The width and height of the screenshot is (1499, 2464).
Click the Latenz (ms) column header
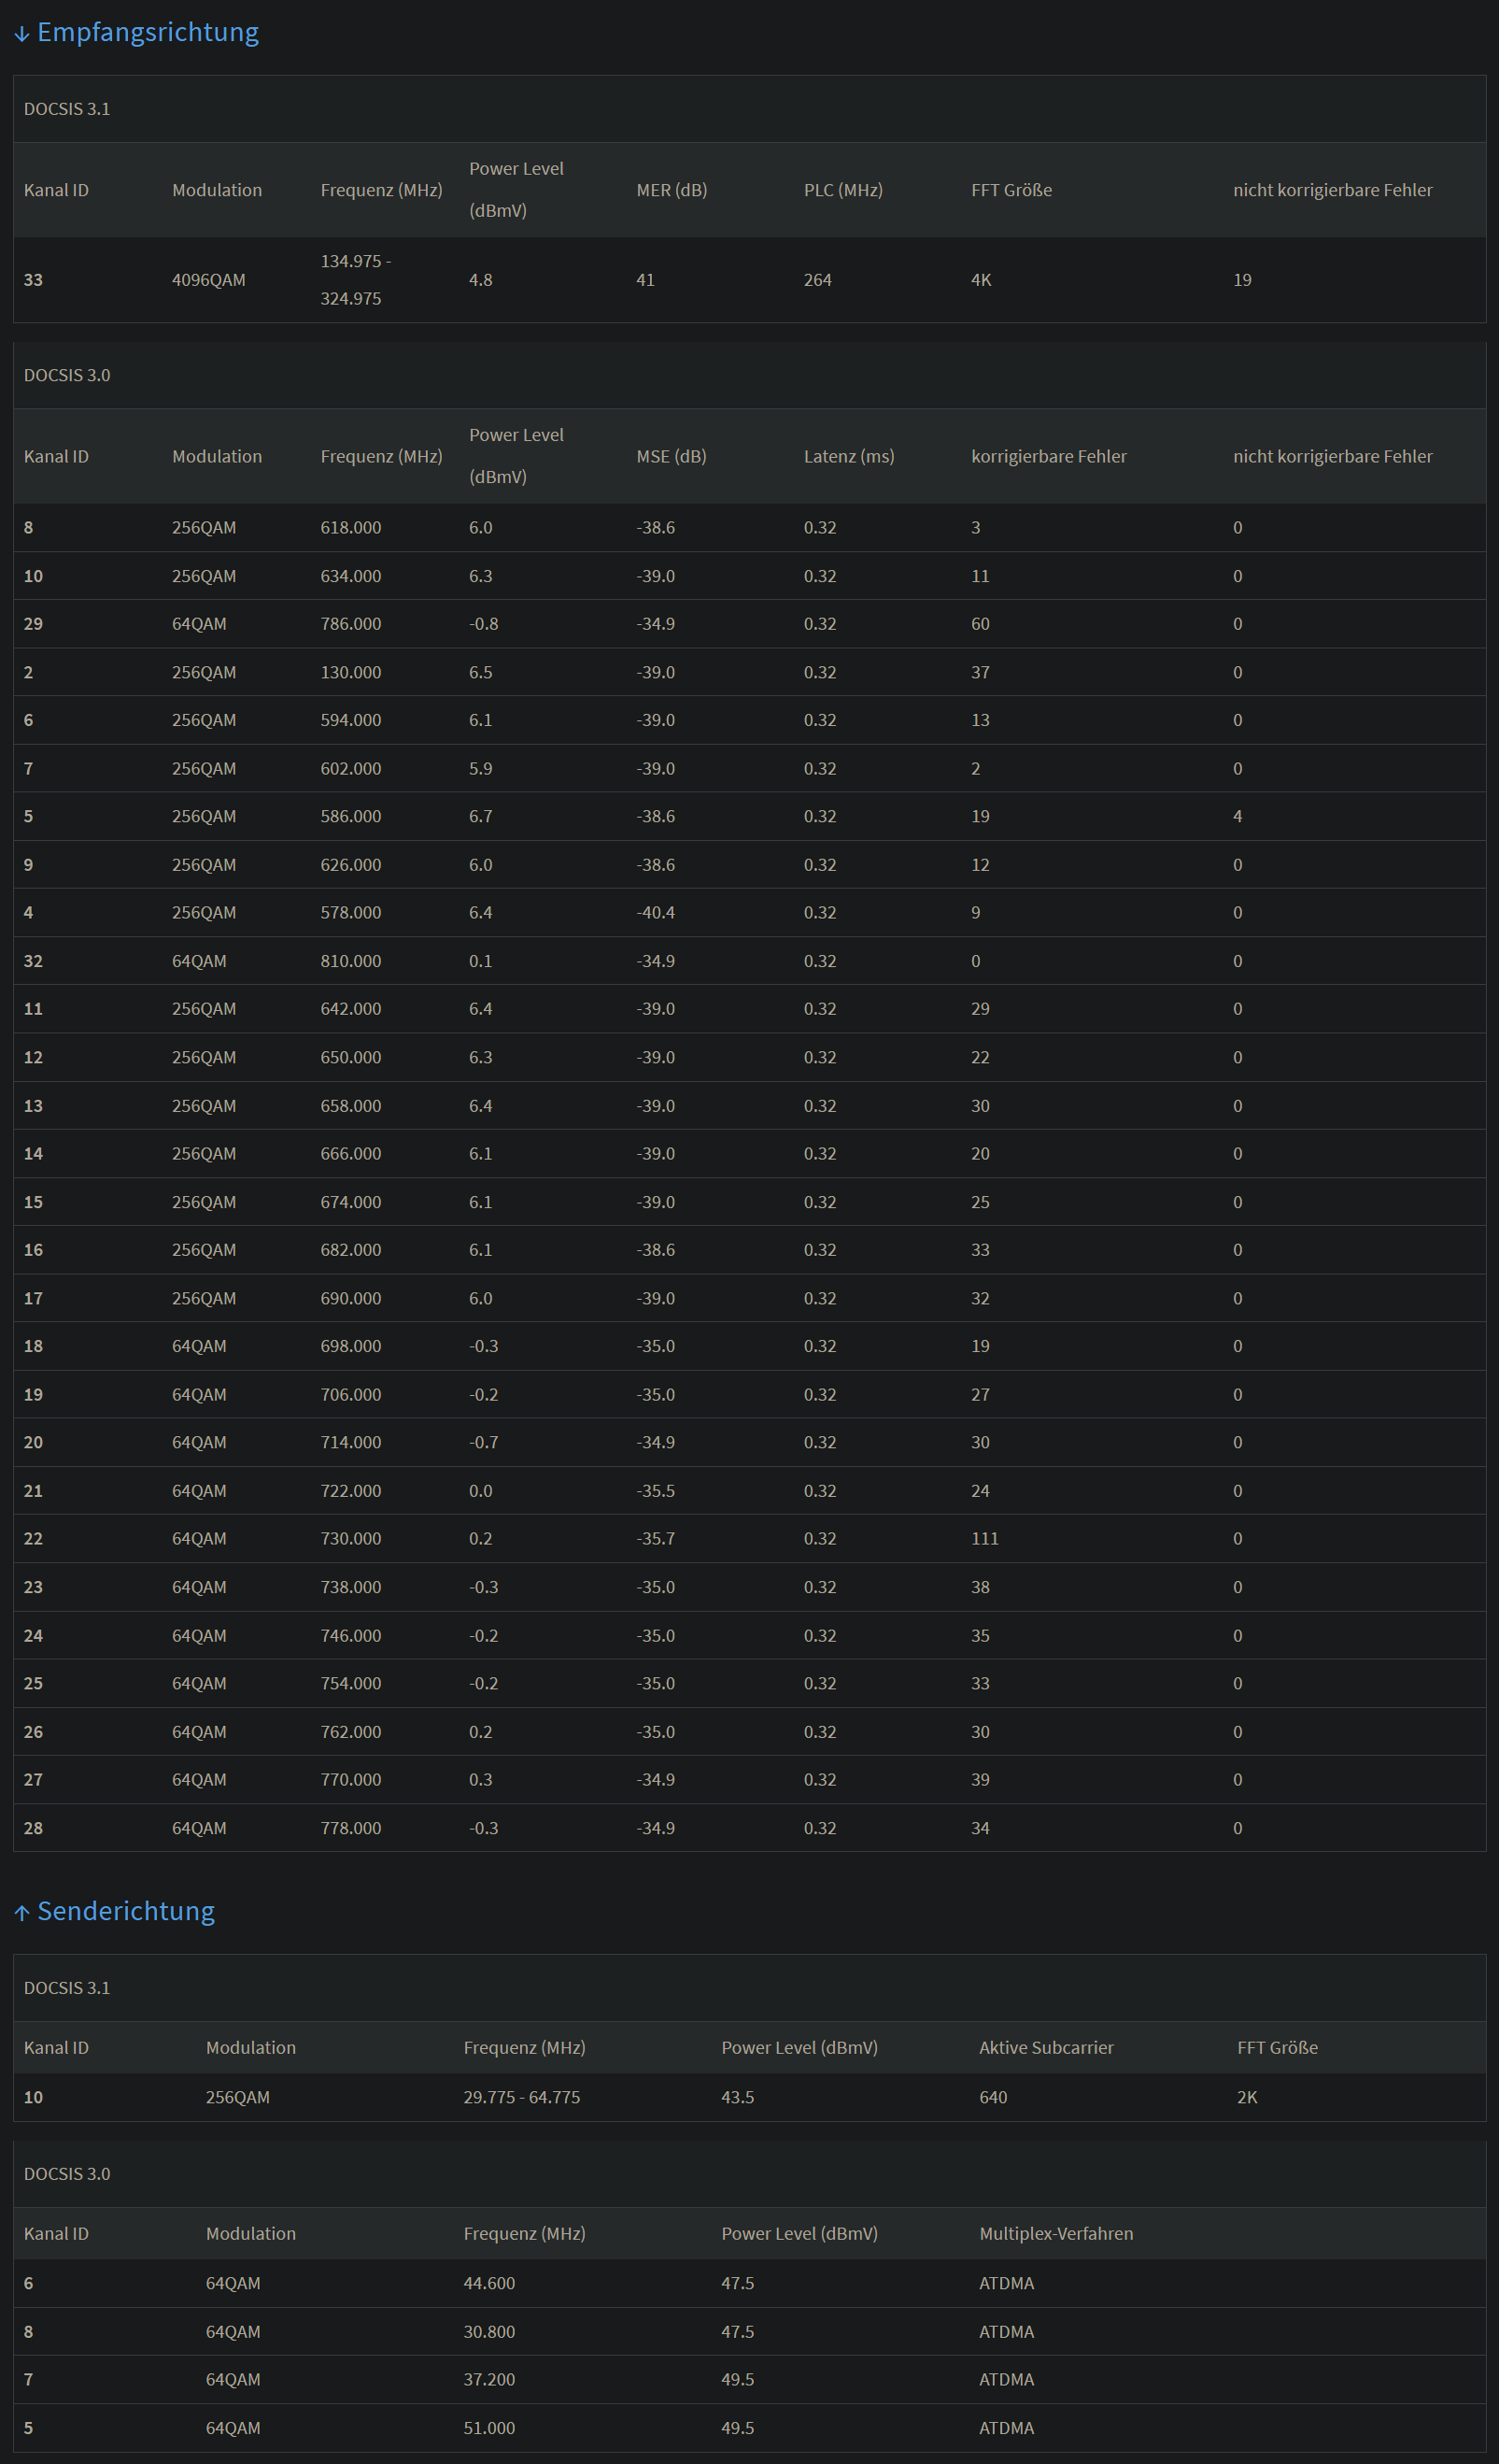pos(848,456)
